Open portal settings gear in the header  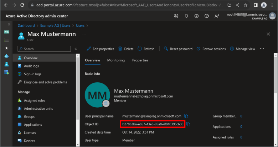tap(196, 16)
